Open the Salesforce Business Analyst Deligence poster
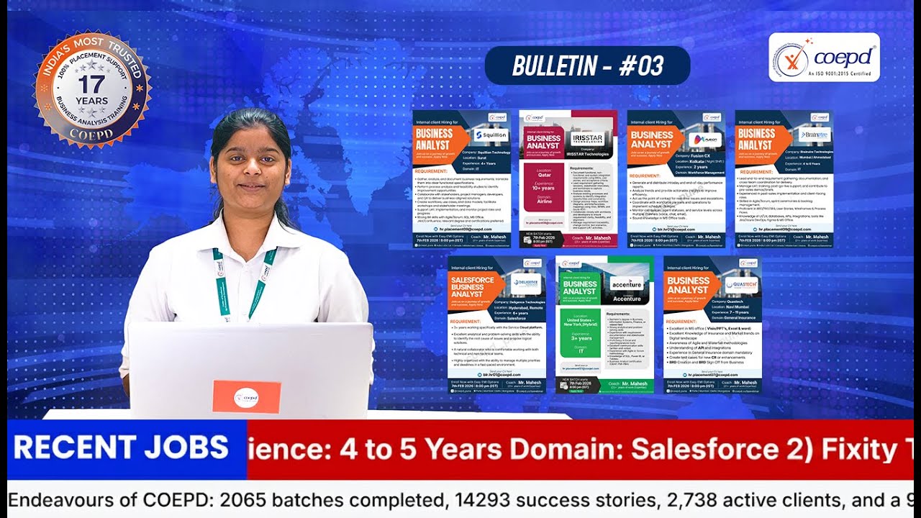Viewport: 921px width, 518px height. pos(496,324)
